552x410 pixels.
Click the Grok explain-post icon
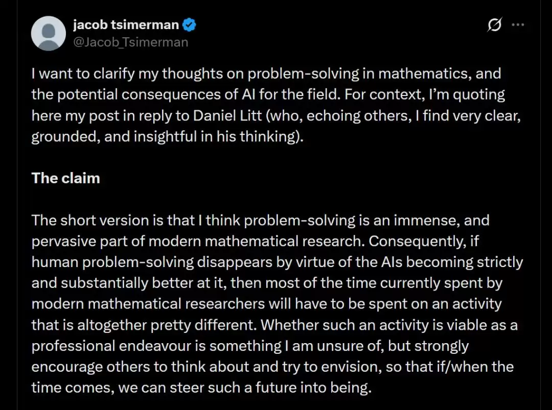[x=495, y=25]
